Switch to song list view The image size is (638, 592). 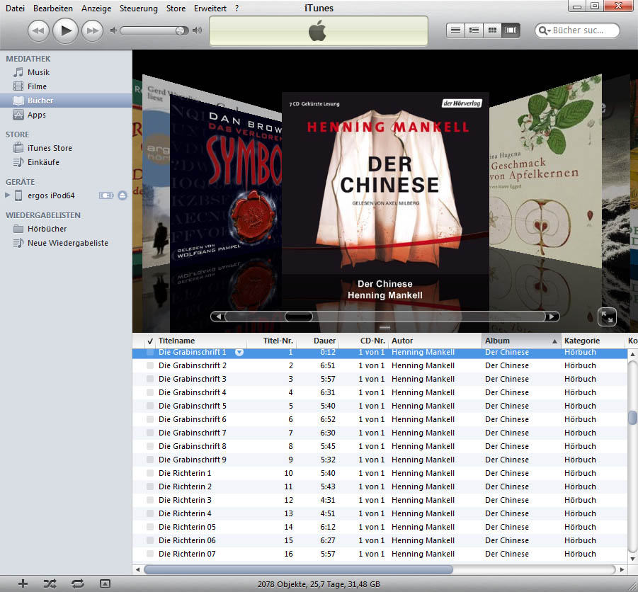tap(456, 30)
